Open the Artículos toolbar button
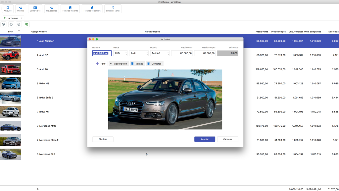This screenshot has width=339, height=191. pos(8,9)
